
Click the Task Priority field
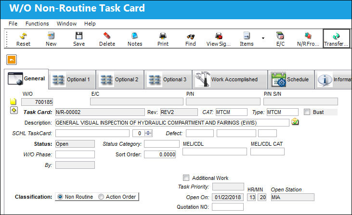click(x=228, y=187)
